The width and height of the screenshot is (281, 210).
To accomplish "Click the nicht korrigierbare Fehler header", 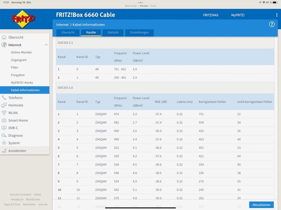I will 255,102.
